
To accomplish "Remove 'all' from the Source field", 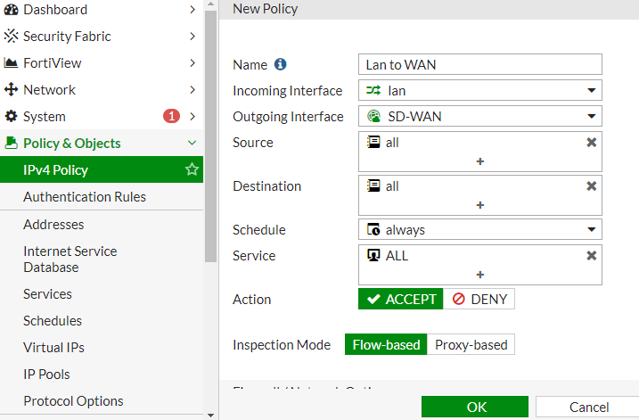I will coord(591,143).
